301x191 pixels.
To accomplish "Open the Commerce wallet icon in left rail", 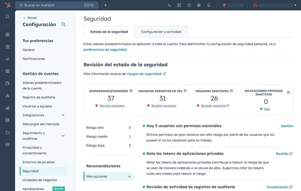I will [8, 84].
